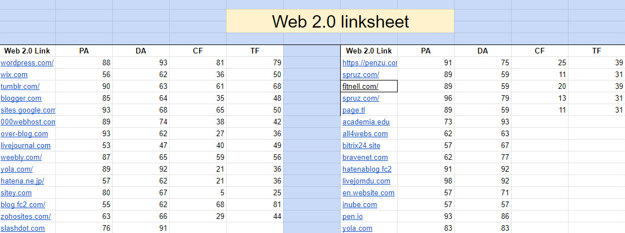This screenshot has width=625, height=233.
Task: Click the bitrix24.site link
Action: pos(361,146)
